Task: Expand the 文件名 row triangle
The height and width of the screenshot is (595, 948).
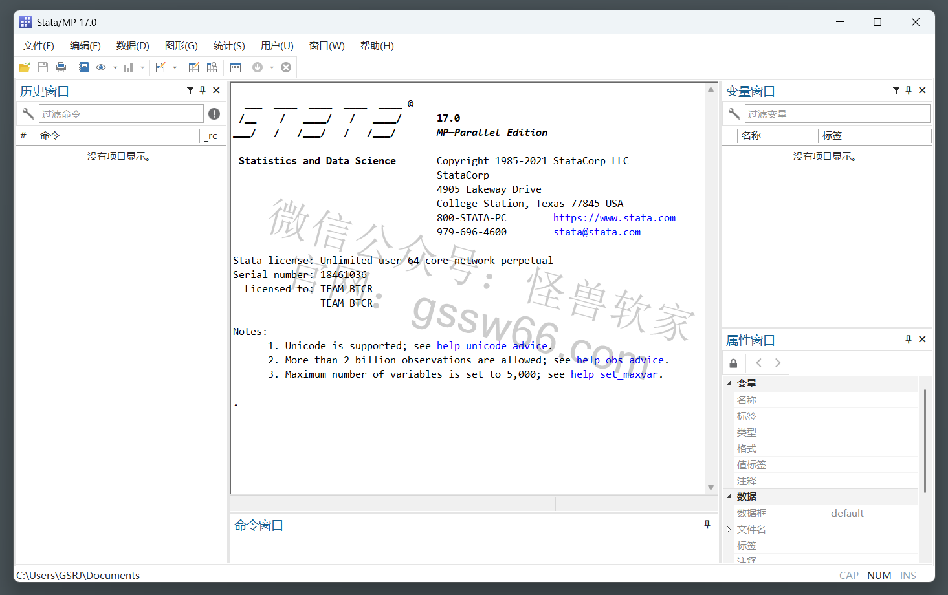Action: tap(729, 529)
